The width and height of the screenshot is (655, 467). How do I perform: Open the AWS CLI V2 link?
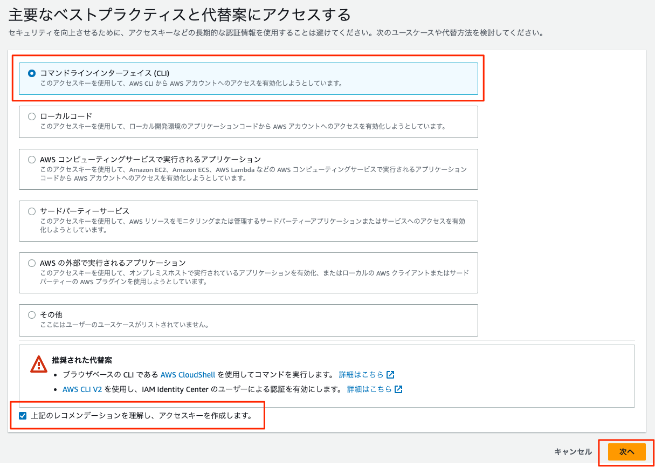(82, 389)
